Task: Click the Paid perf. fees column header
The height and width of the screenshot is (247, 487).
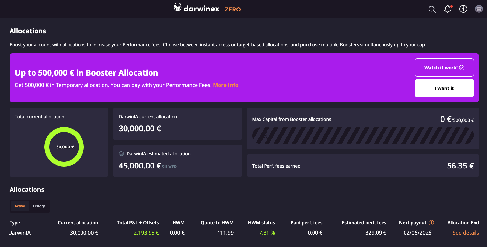Action: point(307,223)
